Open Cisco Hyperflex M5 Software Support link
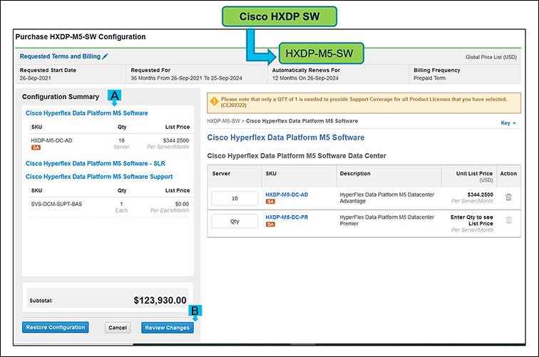This screenshot has height=357, width=539. (99, 177)
